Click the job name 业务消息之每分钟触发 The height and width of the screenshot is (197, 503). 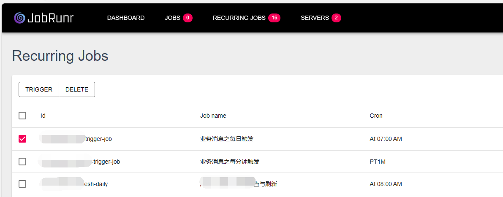(x=229, y=162)
